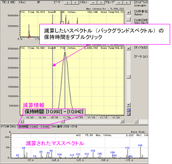Click the スキャン番号 label in spectrum header
The image size is (172, 164).
(x=57, y=127)
